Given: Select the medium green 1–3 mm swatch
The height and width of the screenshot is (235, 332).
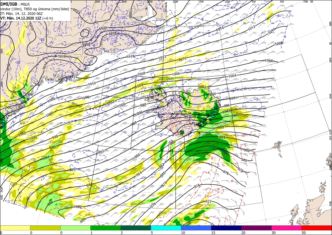Looking at the screenshot, I should (x=106, y=228).
